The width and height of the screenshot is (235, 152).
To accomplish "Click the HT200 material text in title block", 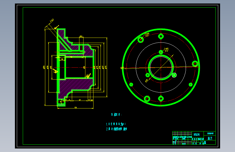I will 197,135.
